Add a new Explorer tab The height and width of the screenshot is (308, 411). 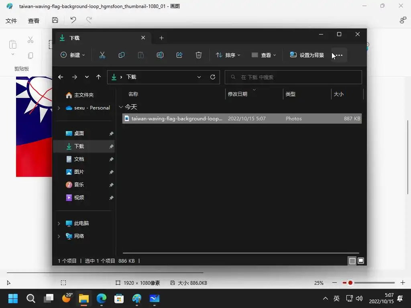pyautogui.click(x=161, y=38)
